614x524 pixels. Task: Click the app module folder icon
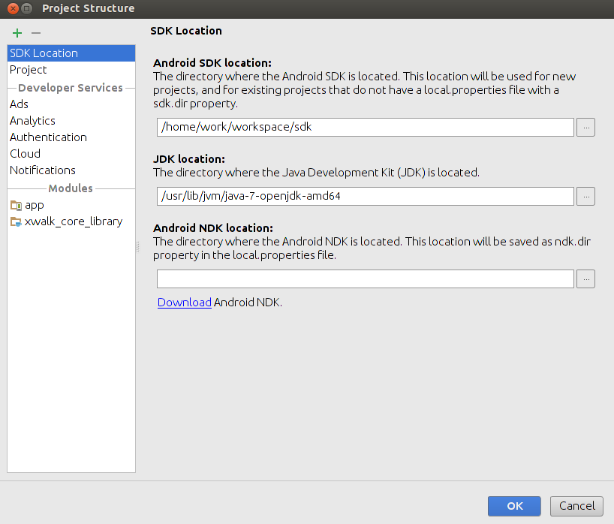(x=16, y=205)
